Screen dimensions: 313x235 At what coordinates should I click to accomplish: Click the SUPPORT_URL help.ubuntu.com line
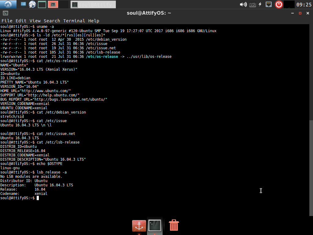(x=40, y=95)
